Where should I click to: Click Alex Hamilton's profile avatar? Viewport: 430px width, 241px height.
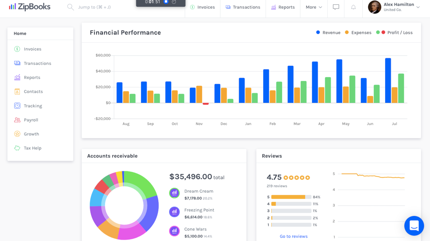tap(375, 7)
